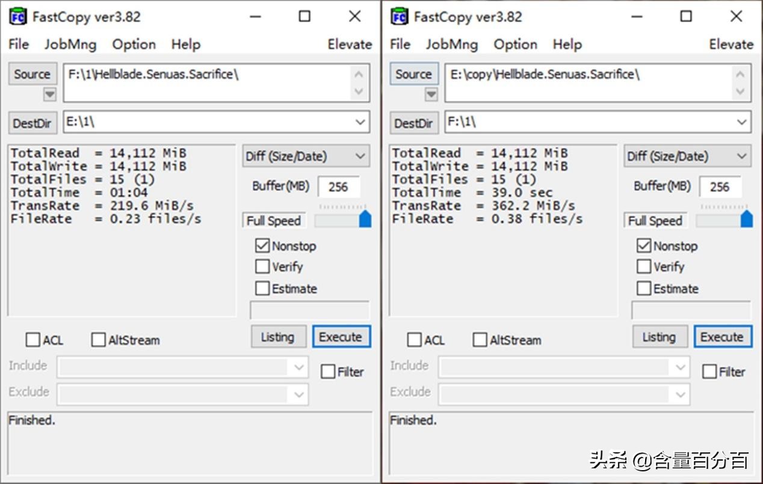Open File menu in left FastCopy window
Screen dimensions: 763x484
pos(19,44)
